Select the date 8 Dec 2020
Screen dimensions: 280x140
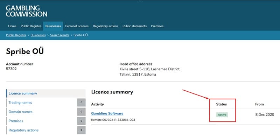265,115
